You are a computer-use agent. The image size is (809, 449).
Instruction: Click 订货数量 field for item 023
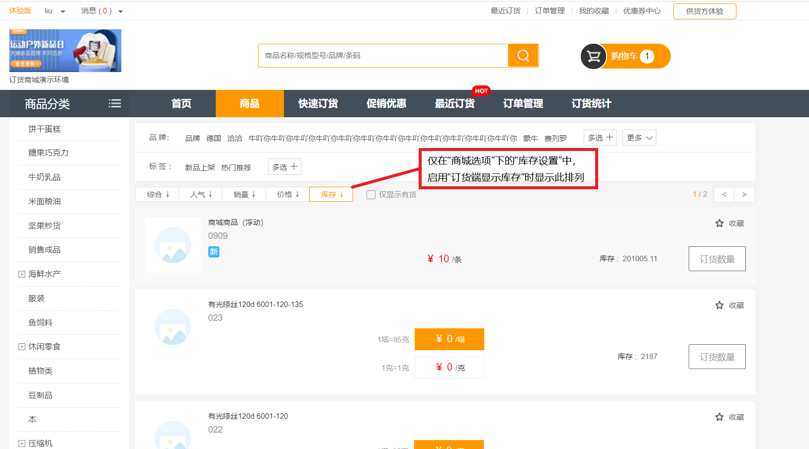coord(717,357)
